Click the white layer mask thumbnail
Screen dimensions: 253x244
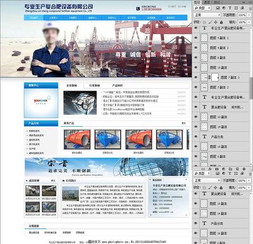point(215,77)
